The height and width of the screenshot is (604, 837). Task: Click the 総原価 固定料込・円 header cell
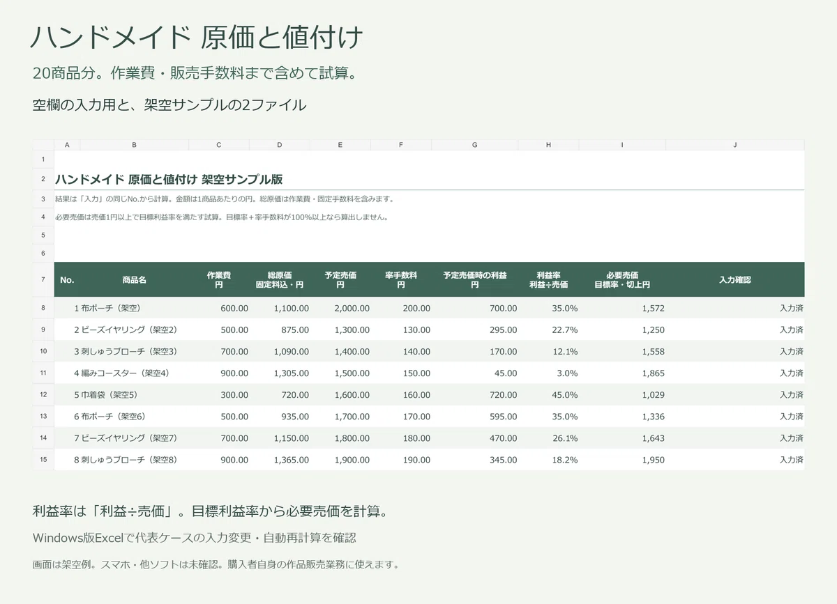tap(279, 279)
